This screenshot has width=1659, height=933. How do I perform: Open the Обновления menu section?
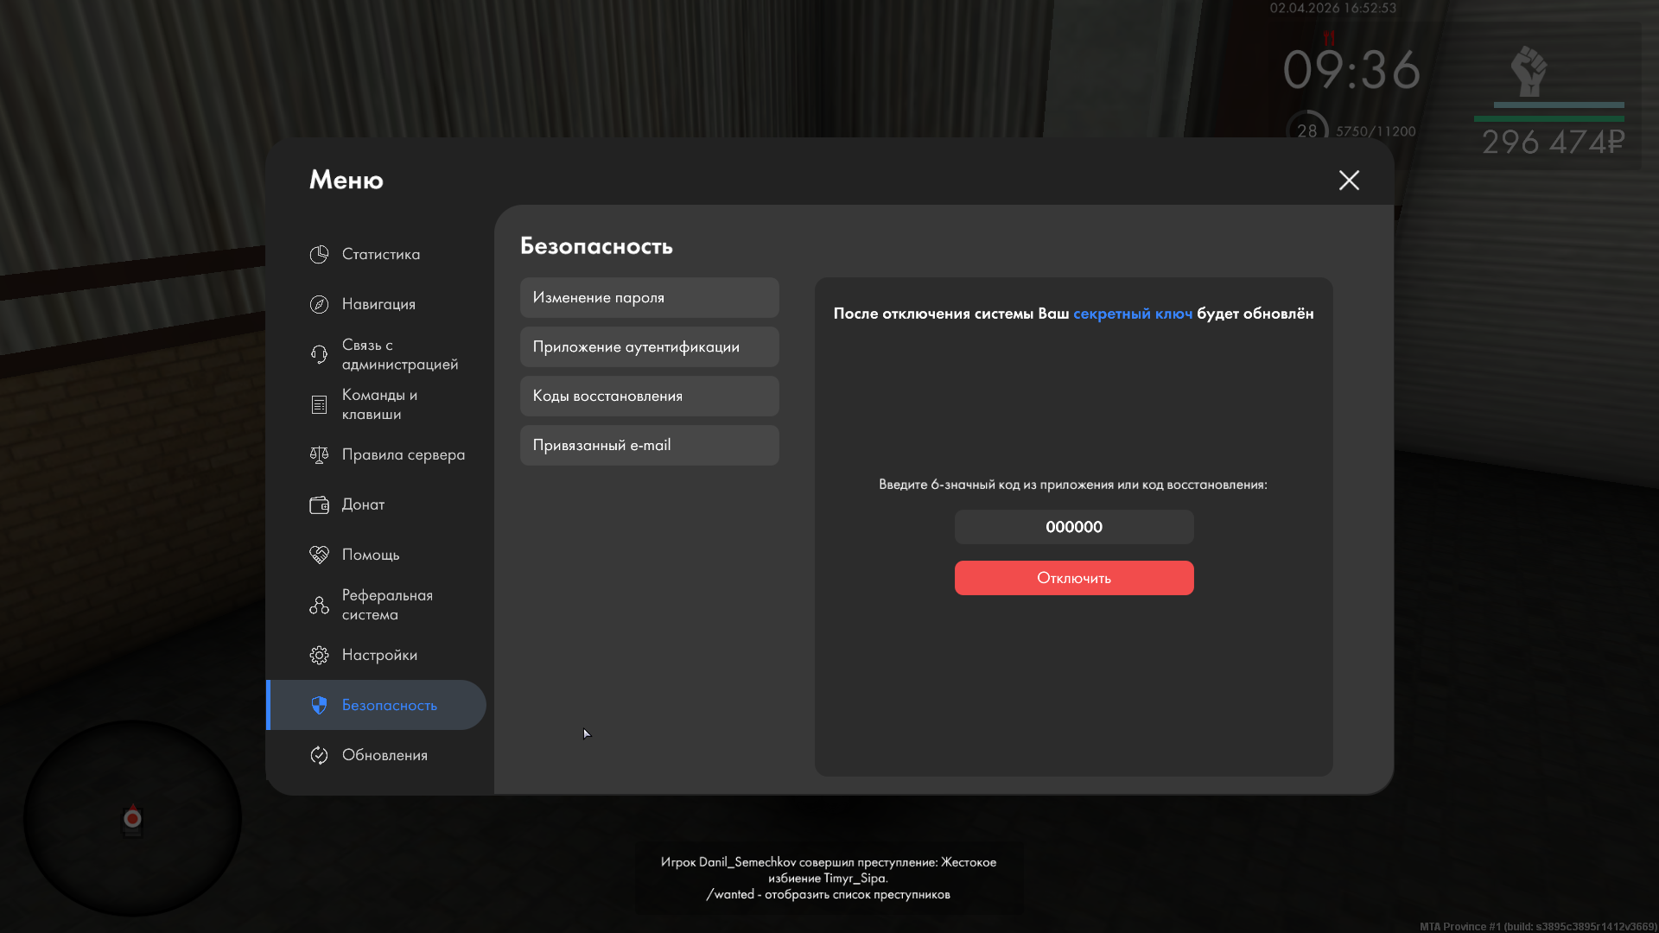click(385, 755)
